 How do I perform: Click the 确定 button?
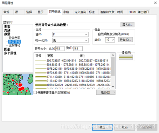[x=102, y=127]
